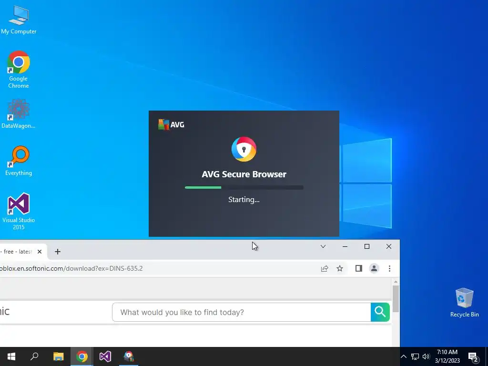Click the Chrome address bar URL
Image resolution: width=488 pixels, height=366 pixels.
(x=71, y=268)
